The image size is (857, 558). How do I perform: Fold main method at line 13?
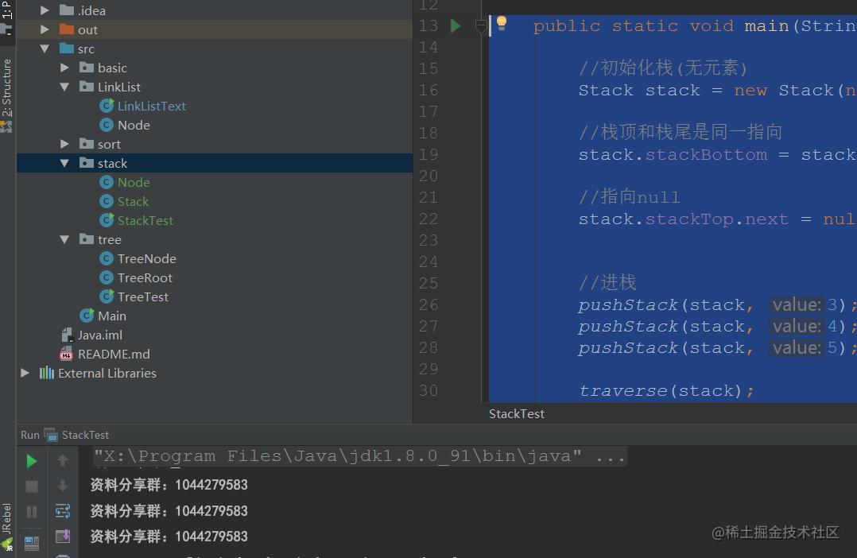(x=480, y=25)
